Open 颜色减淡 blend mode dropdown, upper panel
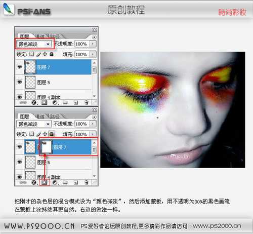This screenshot has width=253, height=234. point(34,44)
